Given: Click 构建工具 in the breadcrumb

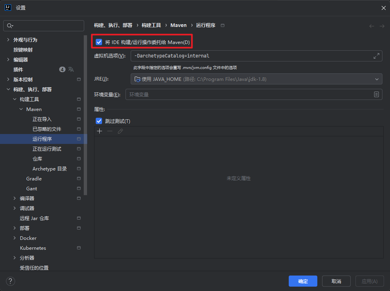Looking at the screenshot, I should click(x=151, y=25).
